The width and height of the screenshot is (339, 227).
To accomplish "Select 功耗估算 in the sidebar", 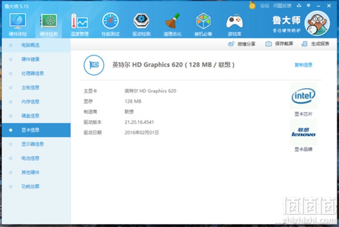I will click(x=36, y=186).
